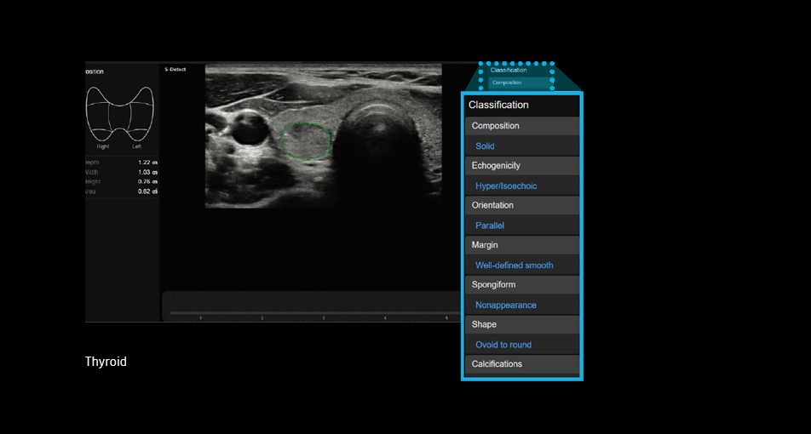811x434 pixels.
Task: Select the Hyper/Isoechoic value
Action: coord(506,186)
